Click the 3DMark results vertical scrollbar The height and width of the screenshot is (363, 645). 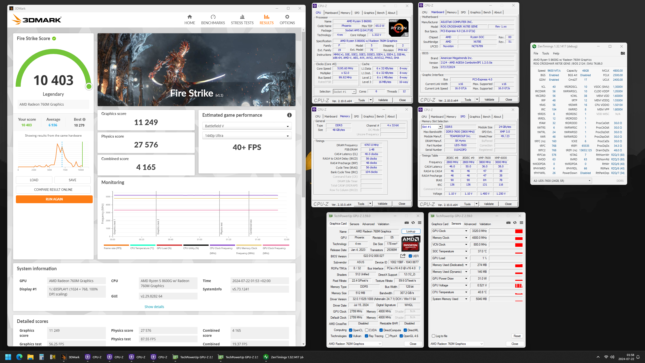303,115
